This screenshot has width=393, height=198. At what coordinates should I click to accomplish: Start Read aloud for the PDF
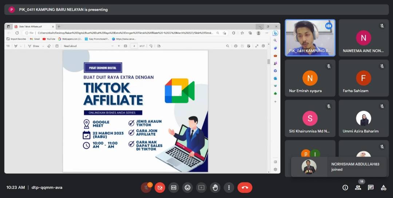click(70, 46)
